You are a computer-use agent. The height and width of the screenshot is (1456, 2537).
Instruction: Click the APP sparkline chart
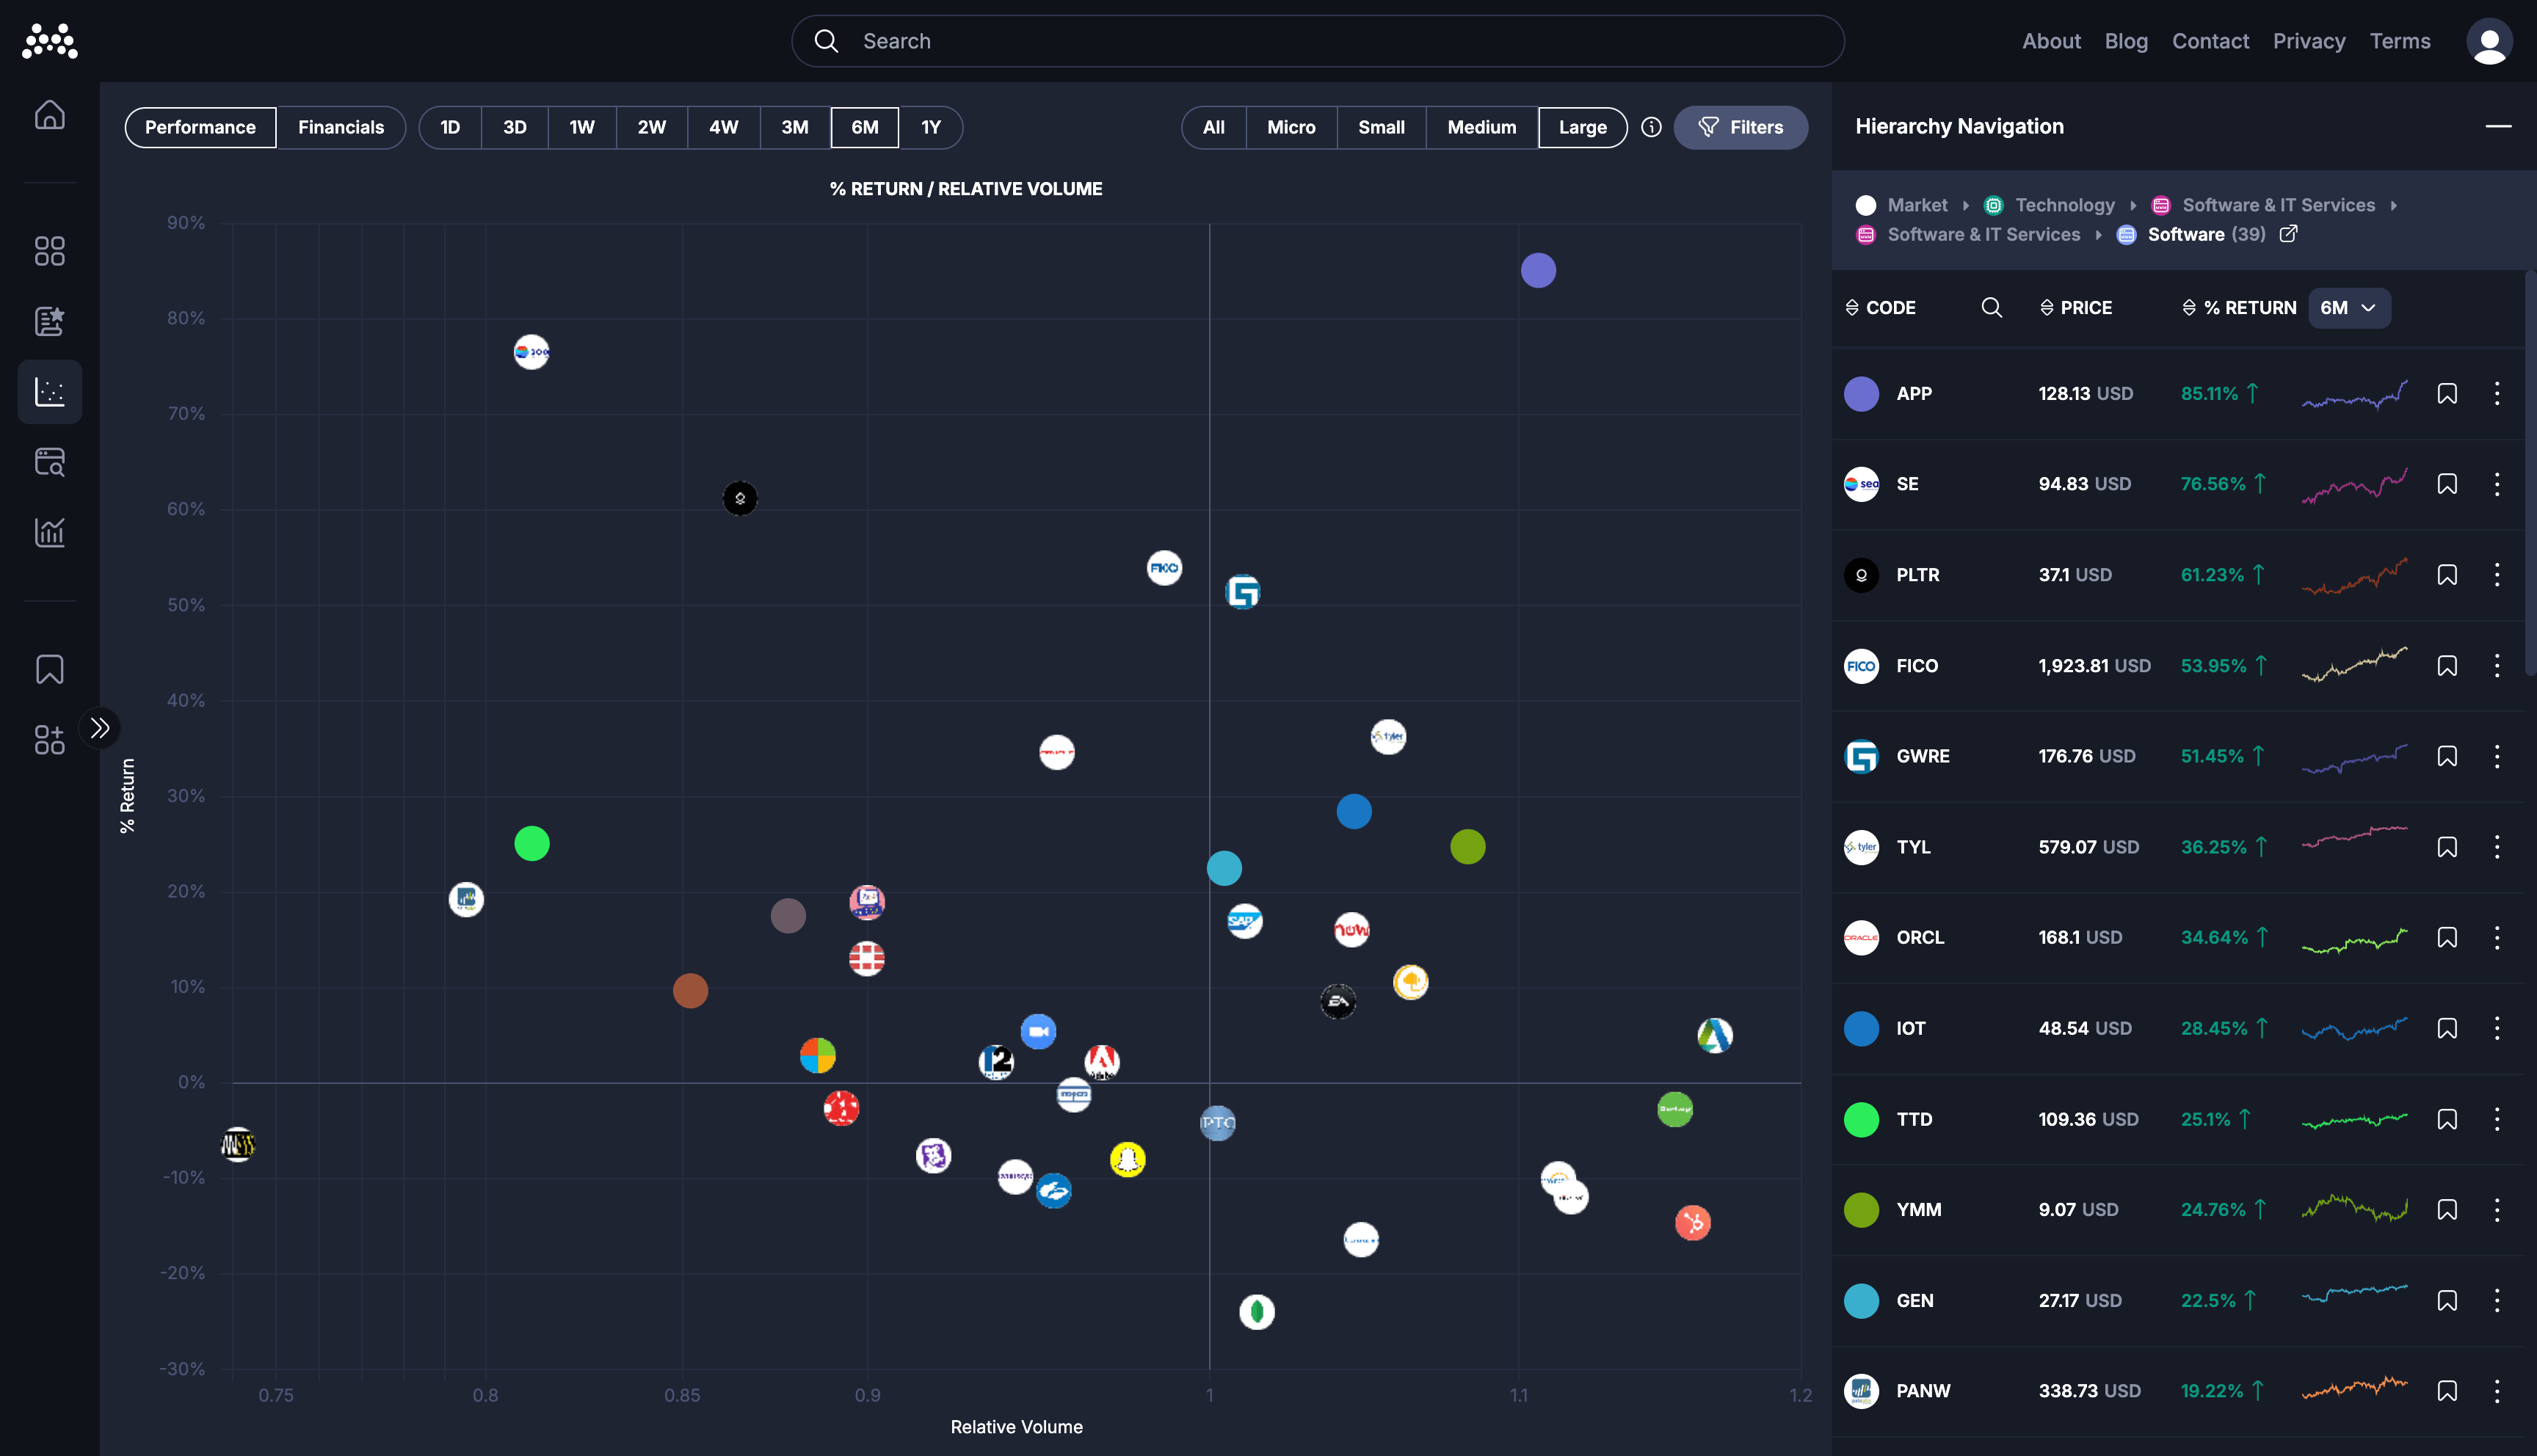[x=2354, y=394]
